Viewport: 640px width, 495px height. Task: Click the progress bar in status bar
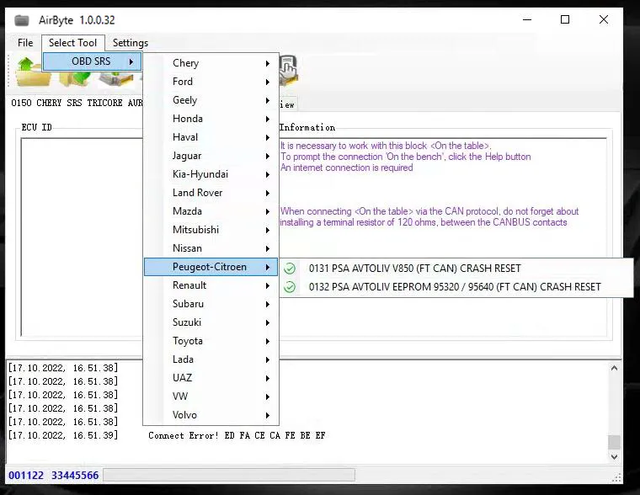click(228, 476)
